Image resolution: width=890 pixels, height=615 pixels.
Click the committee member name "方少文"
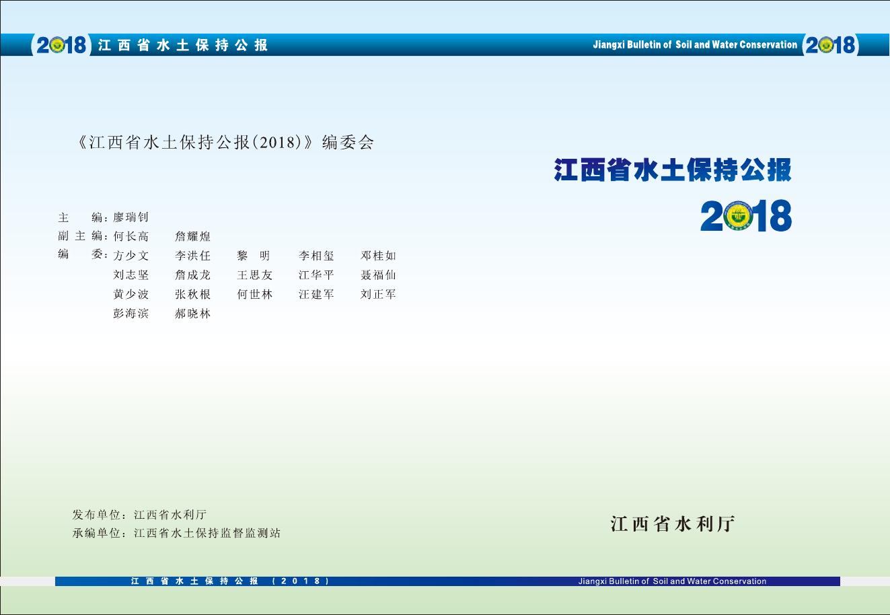(x=131, y=256)
